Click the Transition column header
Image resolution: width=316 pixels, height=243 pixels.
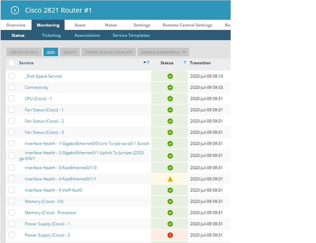click(200, 63)
